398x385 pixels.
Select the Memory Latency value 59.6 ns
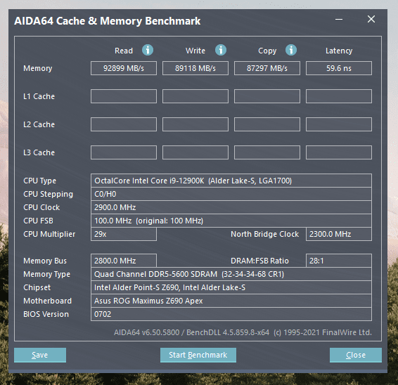pyautogui.click(x=339, y=68)
